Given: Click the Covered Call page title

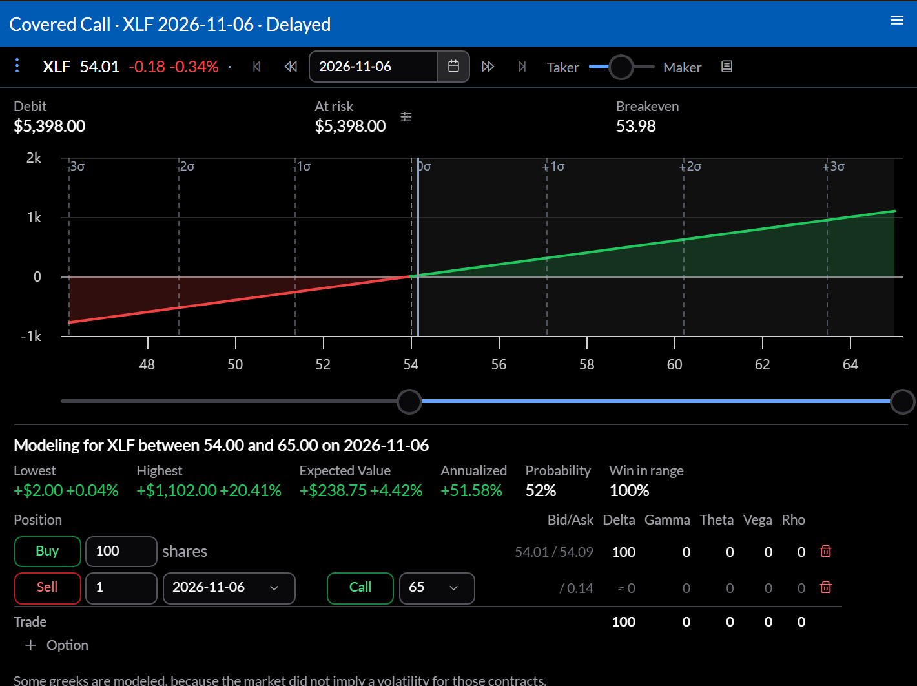Looking at the screenshot, I should click(170, 25).
